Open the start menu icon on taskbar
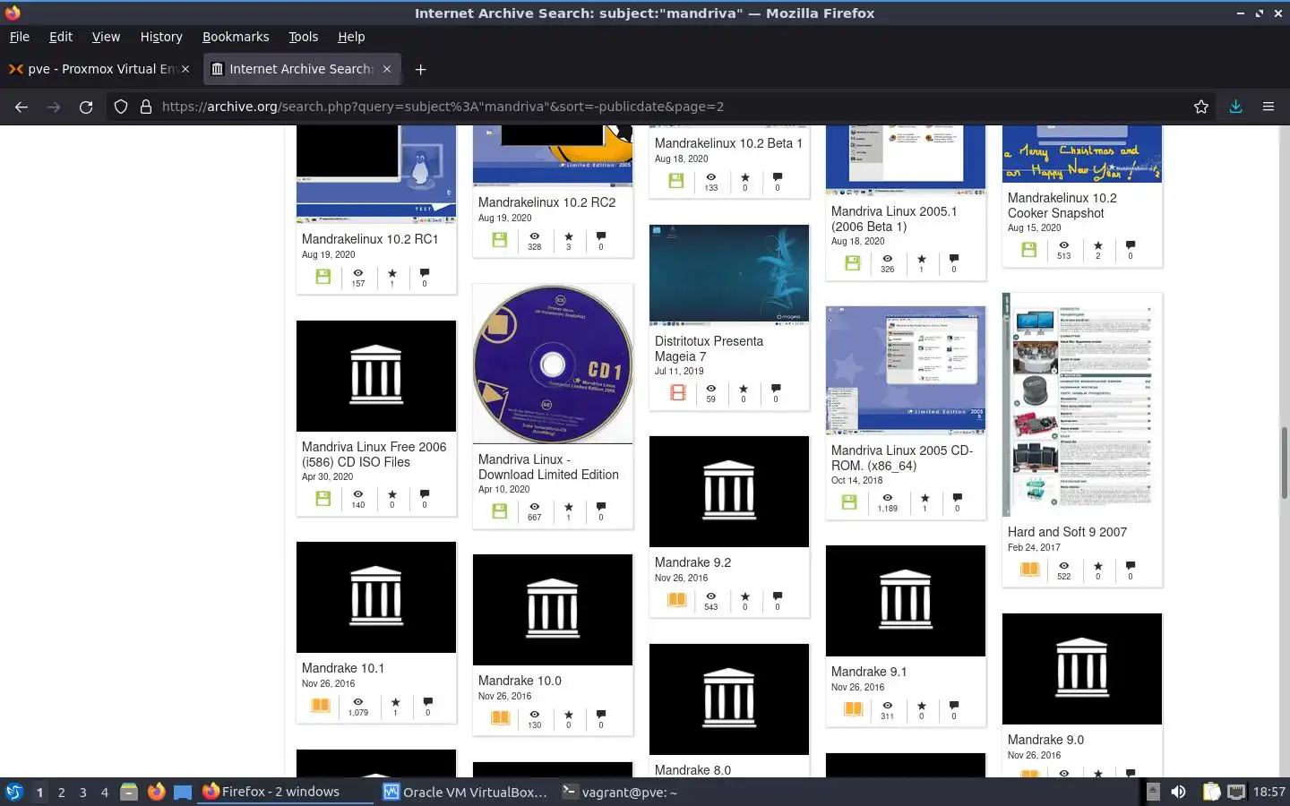The image size is (1290, 806). (x=13, y=792)
